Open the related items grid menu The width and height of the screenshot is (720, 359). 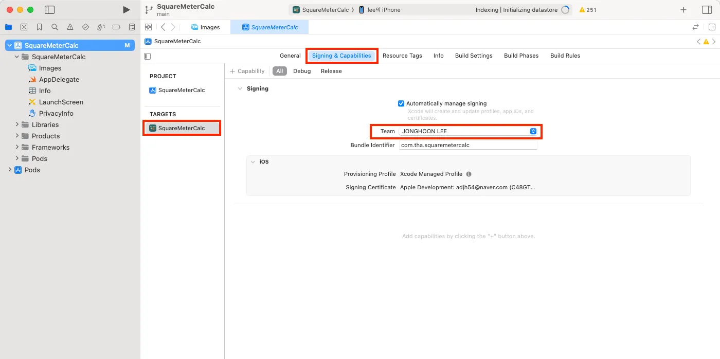tap(149, 27)
